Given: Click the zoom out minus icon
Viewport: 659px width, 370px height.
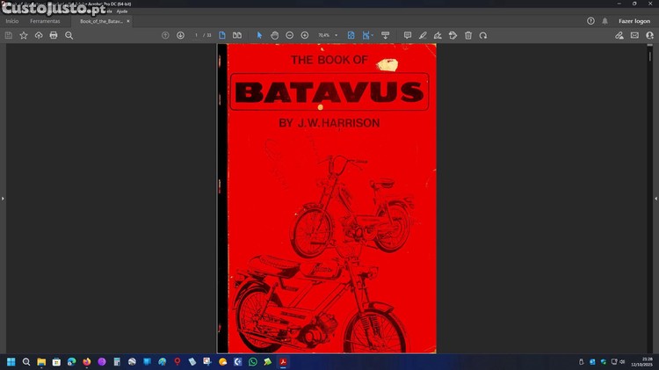Looking at the screenshot, I should (x=290, y=35).
